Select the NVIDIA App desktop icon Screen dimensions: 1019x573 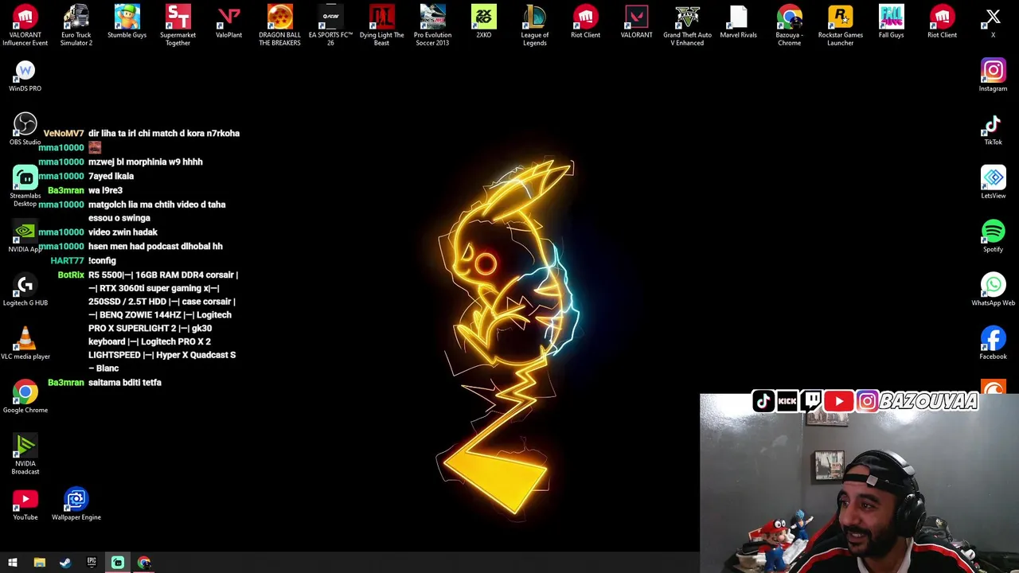(x=25, y=236)
